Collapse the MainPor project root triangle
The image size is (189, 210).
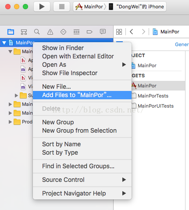(x=4, y=43)
